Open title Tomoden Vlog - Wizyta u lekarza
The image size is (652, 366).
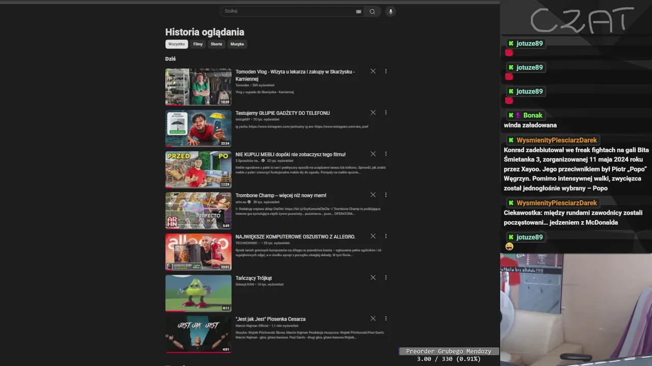tap(295, 75)
